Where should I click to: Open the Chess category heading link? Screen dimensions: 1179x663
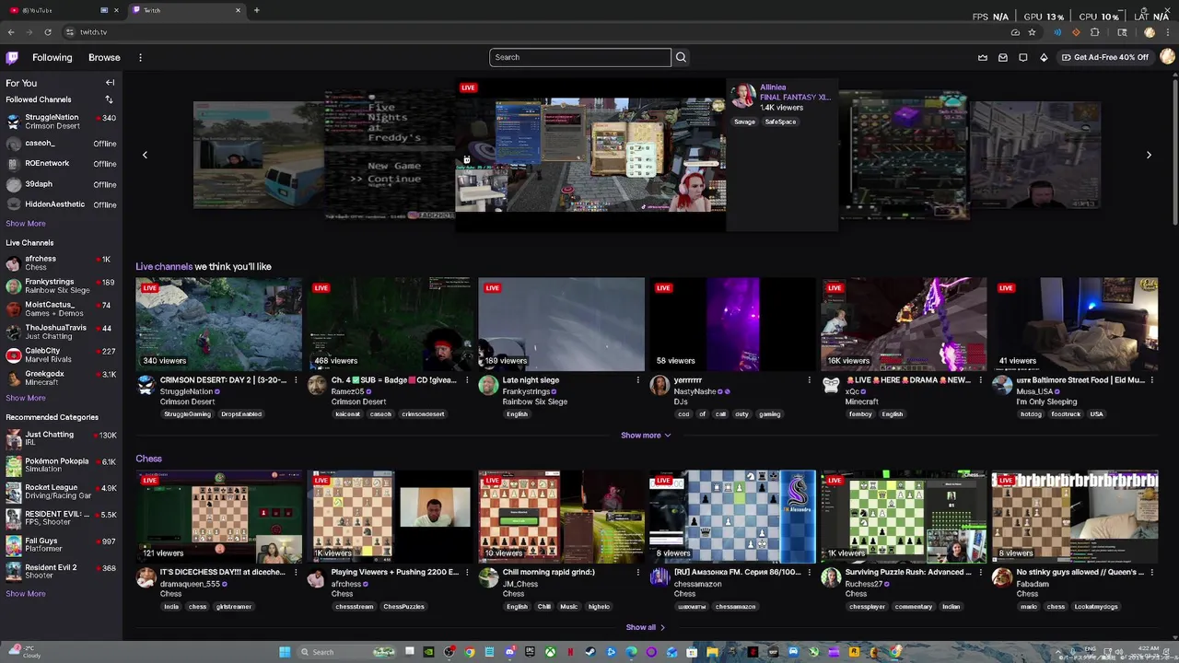(x=148, y=459)
